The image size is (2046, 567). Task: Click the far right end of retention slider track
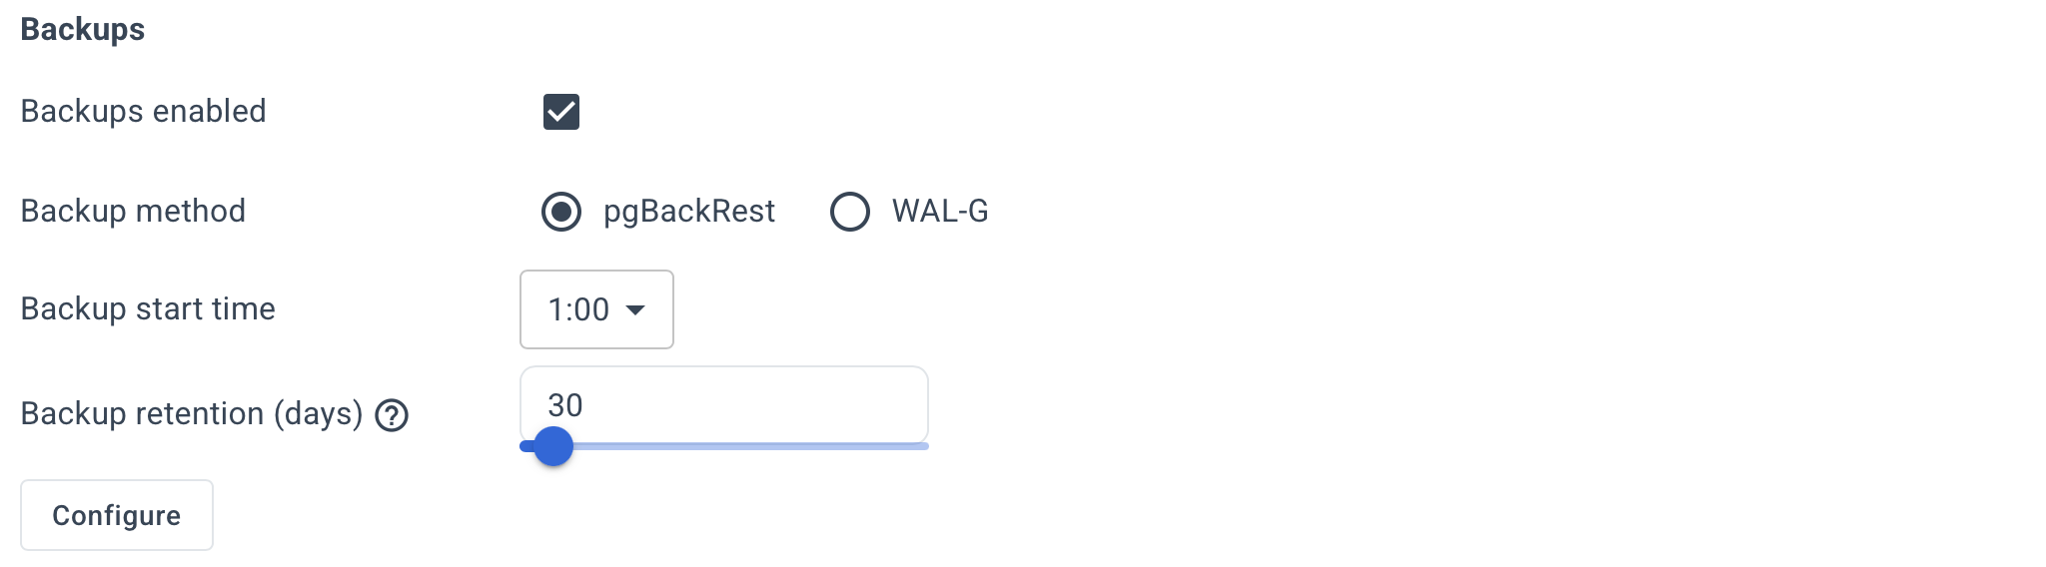coord(924,446)
